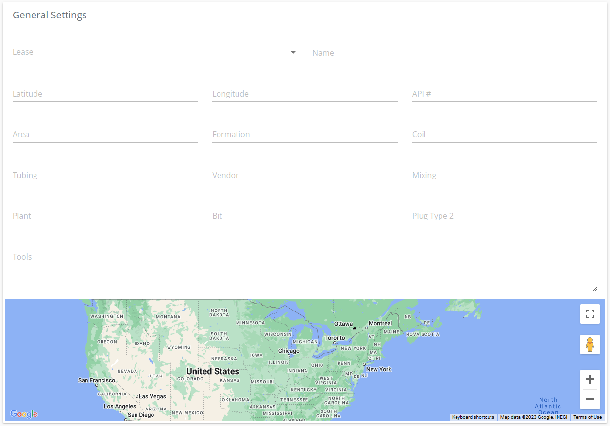610x426 pixels.
Task: Select the Longitude text field
Action: coord(305,94)
